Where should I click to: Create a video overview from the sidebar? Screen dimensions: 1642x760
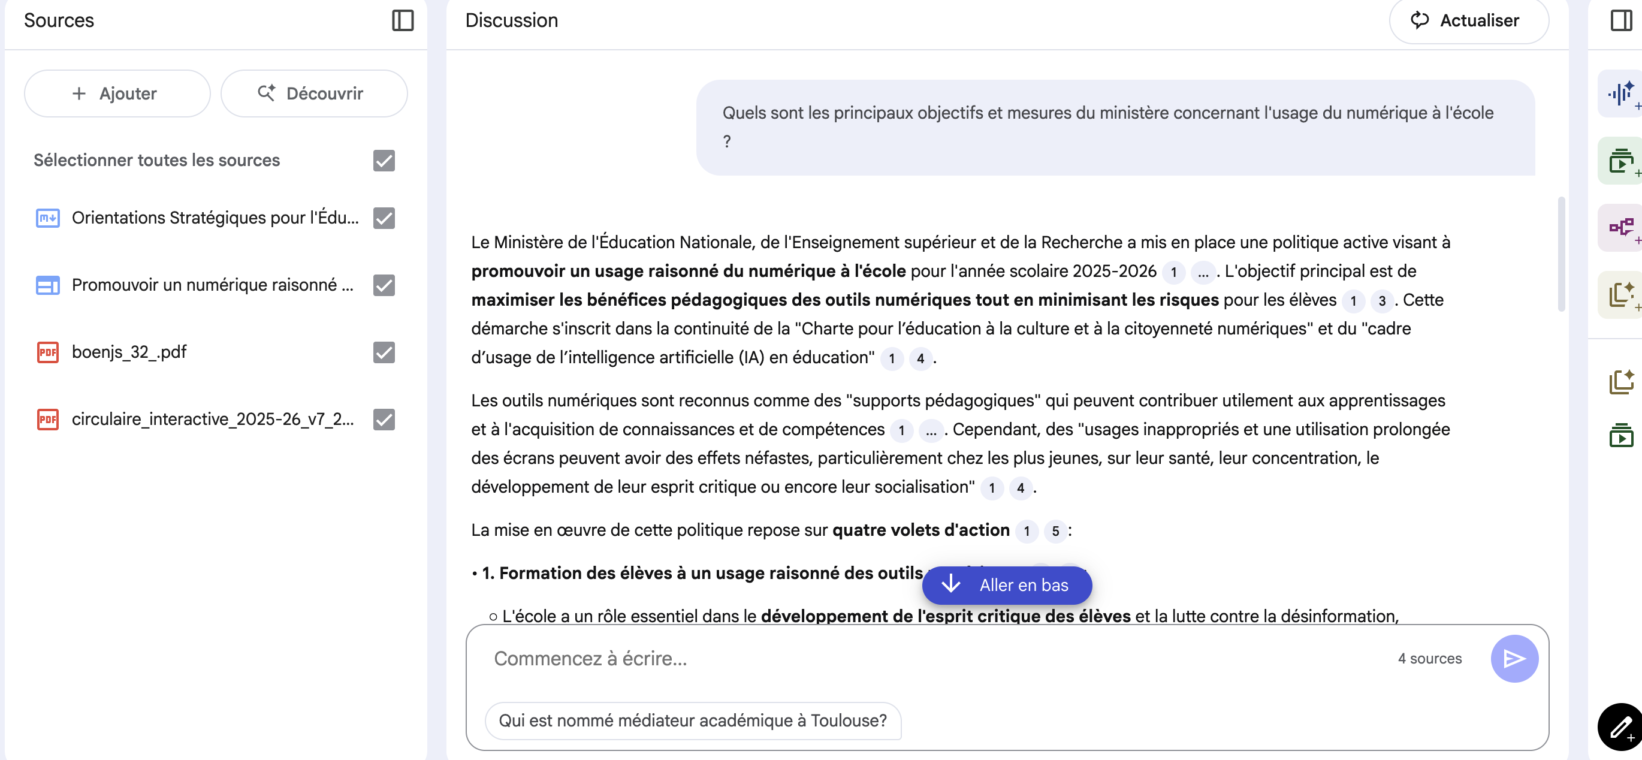pyautogui.click(x=1621, y=161)
